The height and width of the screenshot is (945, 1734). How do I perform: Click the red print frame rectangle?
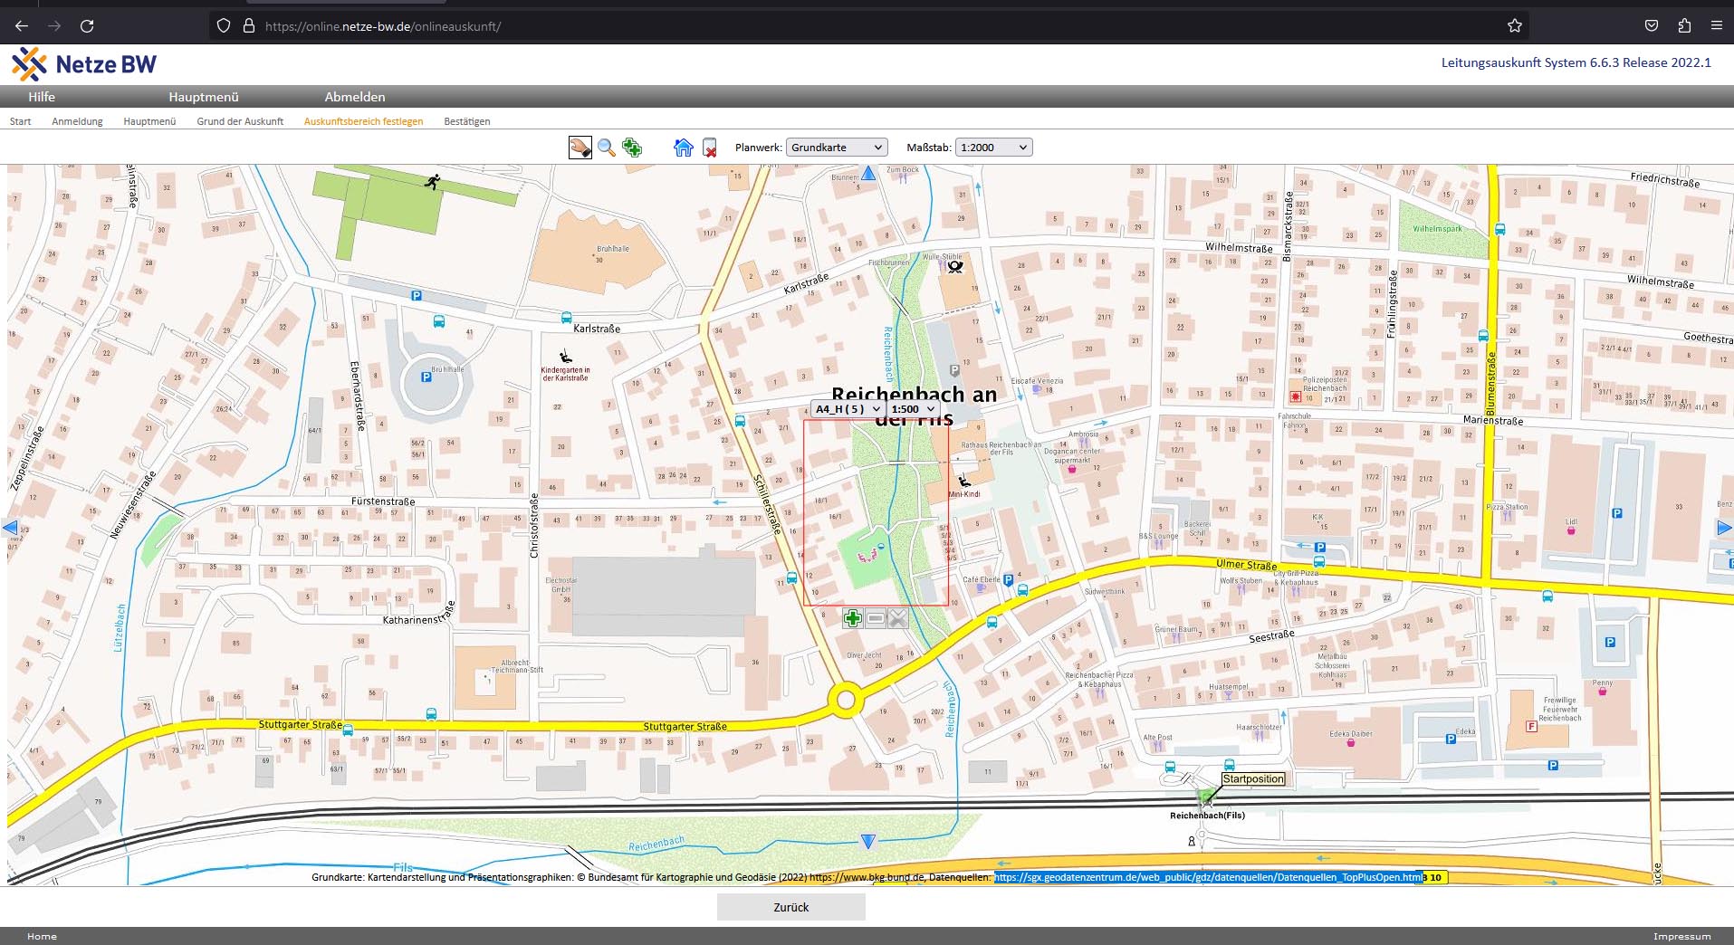coord(876,512)
